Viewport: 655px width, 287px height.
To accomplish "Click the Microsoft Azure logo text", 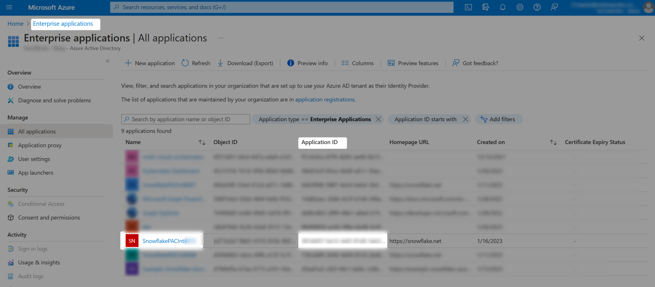I will click(x=51, y=7).
